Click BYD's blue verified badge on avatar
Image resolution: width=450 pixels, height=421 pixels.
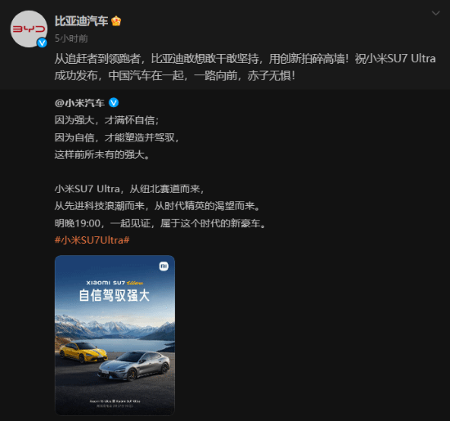(x=42, y=43)
